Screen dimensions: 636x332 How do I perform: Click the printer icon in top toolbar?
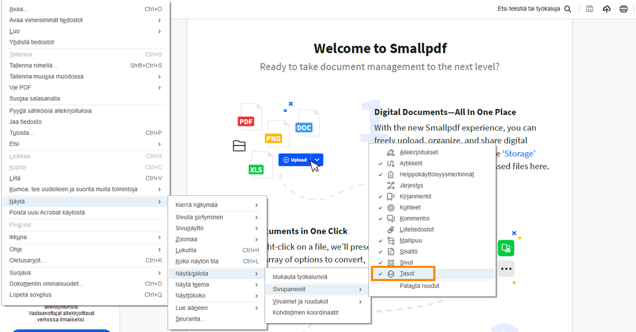[x=623, y=9]
